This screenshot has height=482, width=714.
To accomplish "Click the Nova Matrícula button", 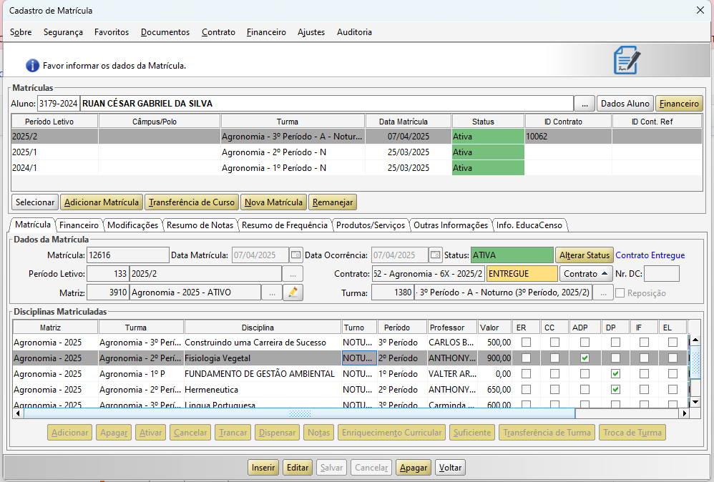I will click(x=274, y=202).
